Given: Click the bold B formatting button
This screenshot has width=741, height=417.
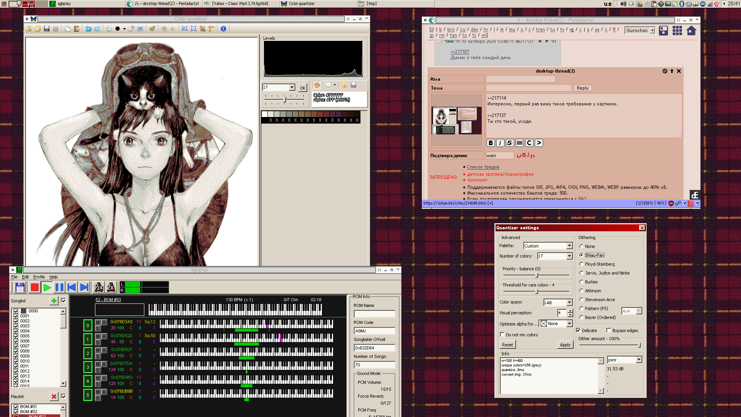Looking at the screenshot, I should coord(491,143).
